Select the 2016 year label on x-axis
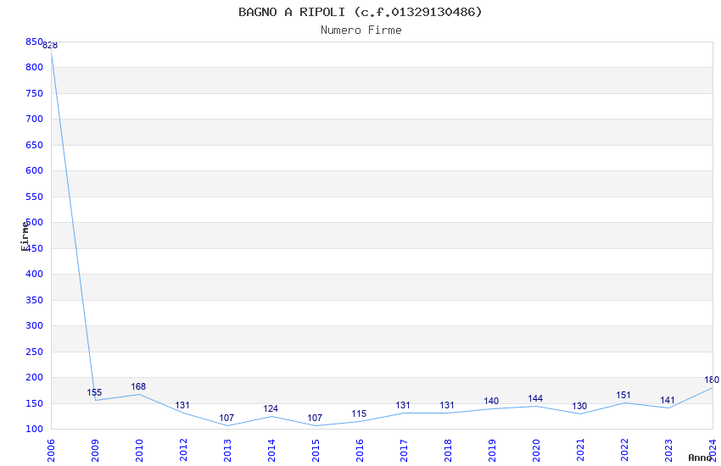This screenshot has width=721, height=466. pyautogui.click(x=360, y=451)
